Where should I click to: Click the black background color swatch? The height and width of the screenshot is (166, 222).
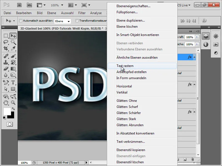click(x=12, y=116)
